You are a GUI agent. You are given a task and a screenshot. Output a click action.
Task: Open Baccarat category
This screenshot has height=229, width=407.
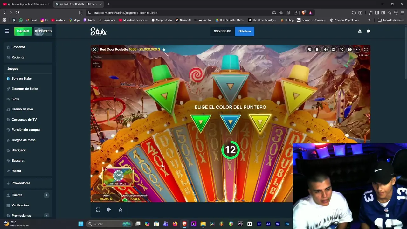tap(28, 161)
